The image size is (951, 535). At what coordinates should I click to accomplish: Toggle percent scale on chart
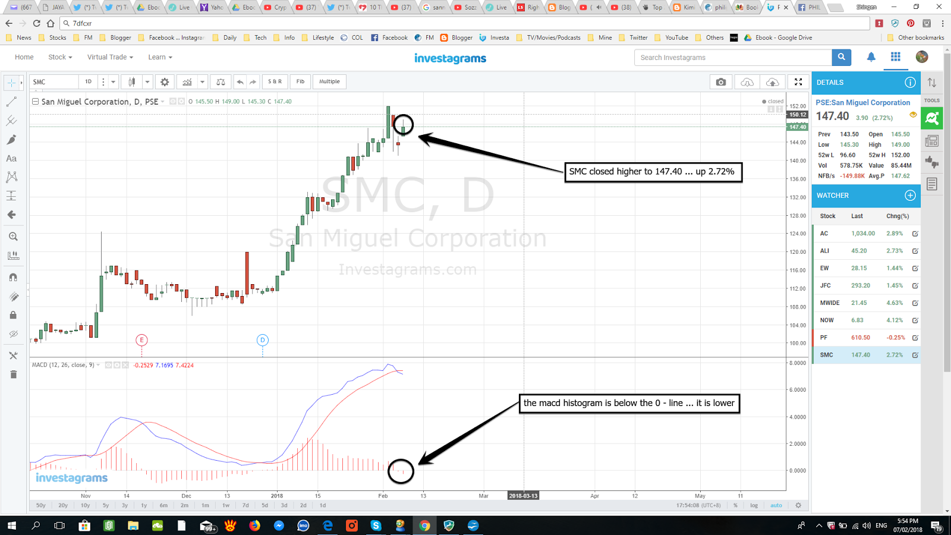pos(735,505)
